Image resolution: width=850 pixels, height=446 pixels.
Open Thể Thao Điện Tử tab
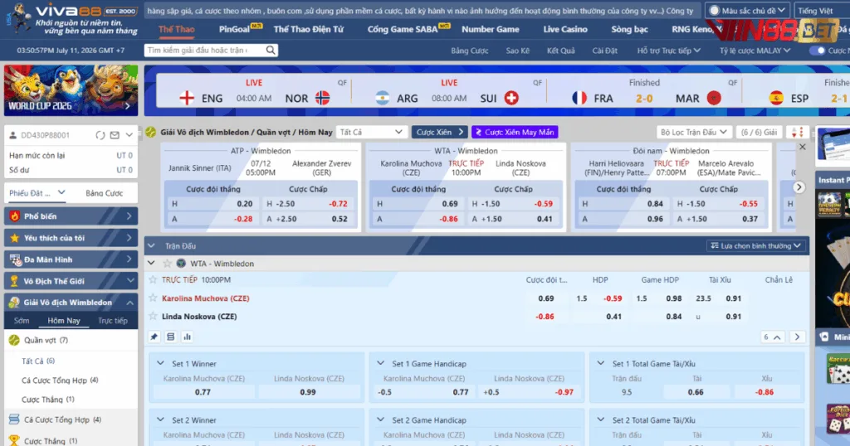point(309,29)
